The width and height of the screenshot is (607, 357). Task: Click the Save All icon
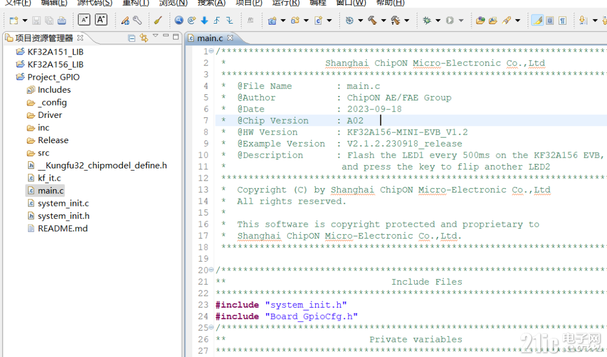coord(49,21)
